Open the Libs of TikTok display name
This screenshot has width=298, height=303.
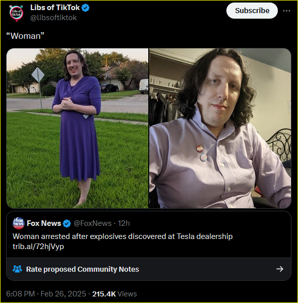(x=55, y=8)
